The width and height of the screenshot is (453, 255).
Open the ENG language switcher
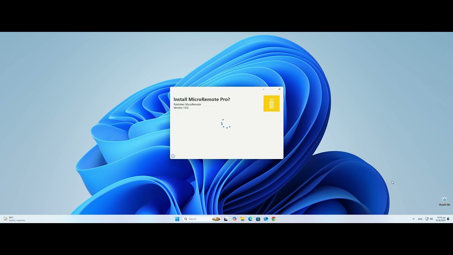(420, 219)
